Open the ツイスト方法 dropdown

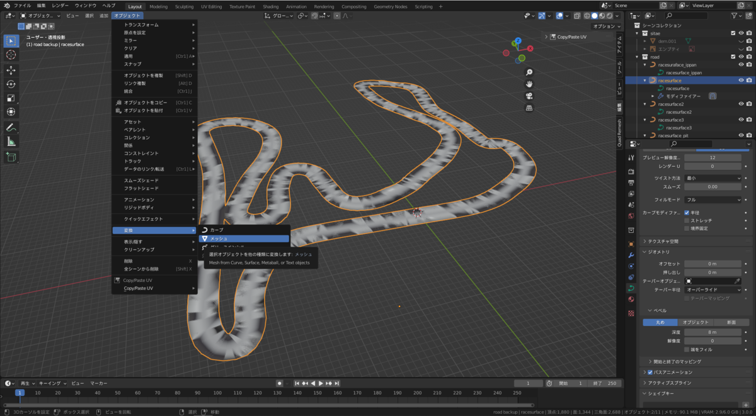pyautogui.click(x=713, y=178)
